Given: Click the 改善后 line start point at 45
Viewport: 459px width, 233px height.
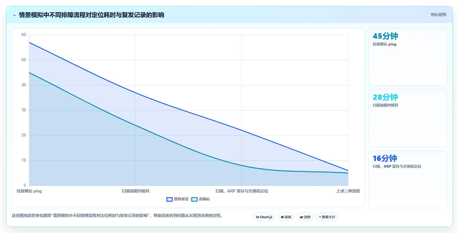Looking at the screenshot, I should pyautogui.click(x=29, y=73).
